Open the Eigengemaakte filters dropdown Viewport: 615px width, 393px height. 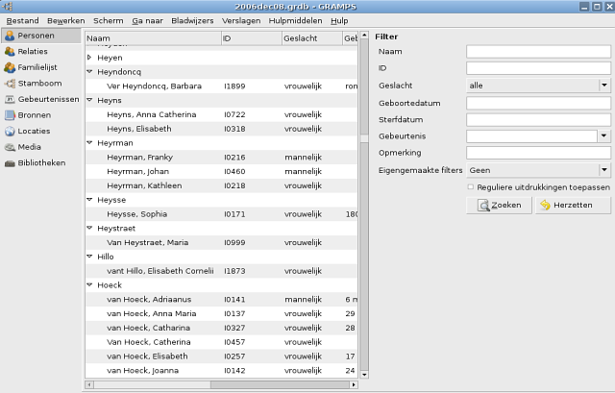point(603,170)
